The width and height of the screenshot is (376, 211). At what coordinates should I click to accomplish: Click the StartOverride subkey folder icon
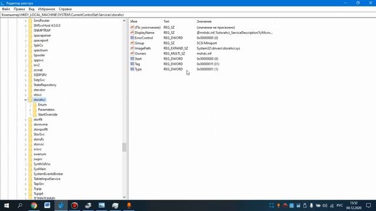pyautogui.click(x=35, y=115)
